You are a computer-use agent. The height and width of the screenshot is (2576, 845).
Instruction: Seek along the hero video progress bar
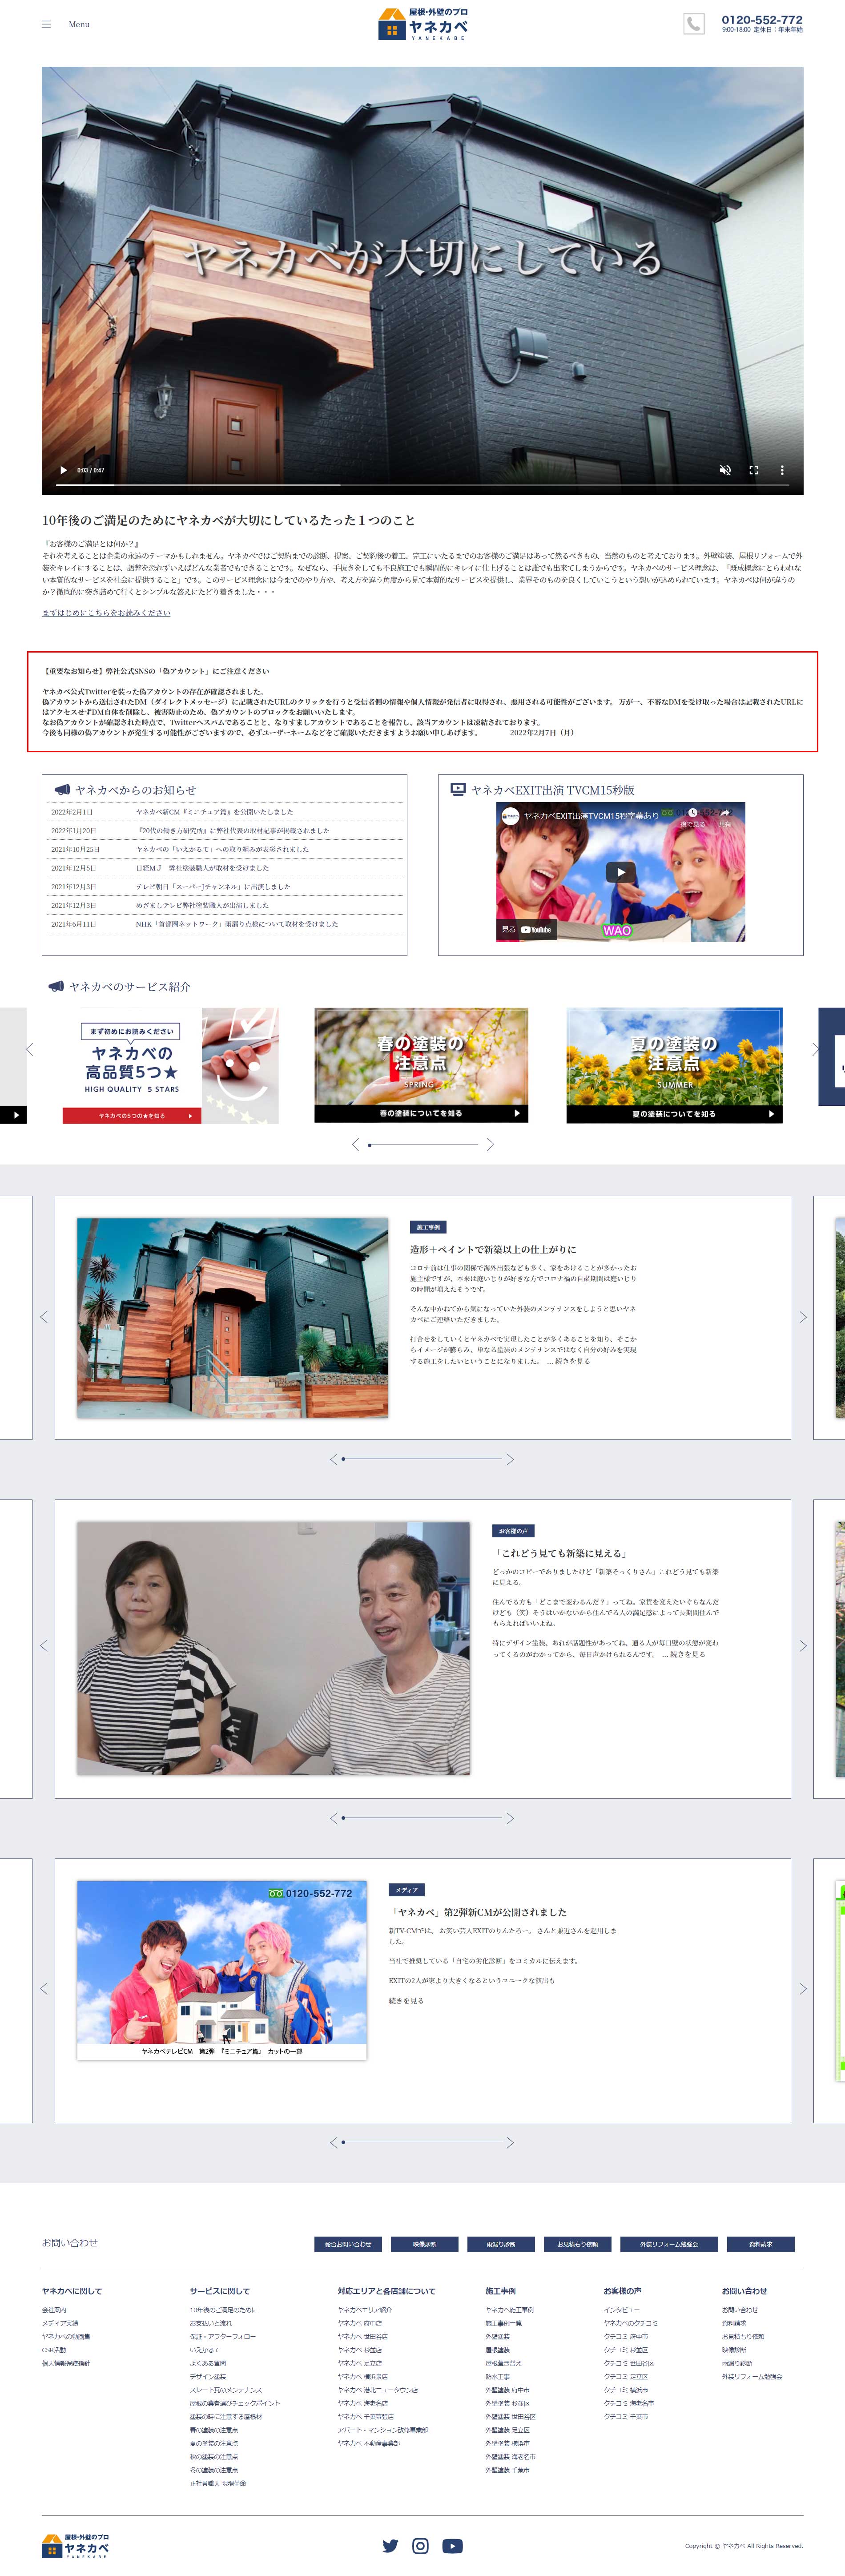pos(422,485)
